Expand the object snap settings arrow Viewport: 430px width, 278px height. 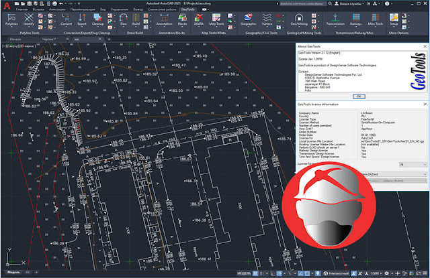(x=312, y=273)
